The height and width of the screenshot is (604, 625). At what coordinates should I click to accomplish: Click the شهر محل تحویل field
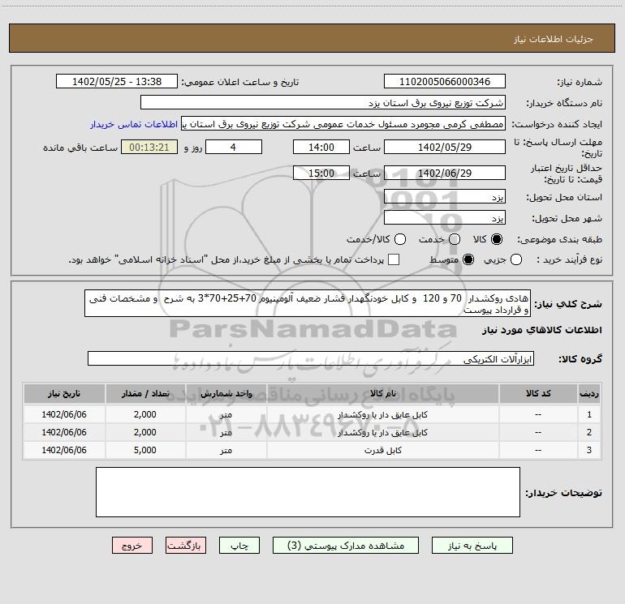pos(445,218)
